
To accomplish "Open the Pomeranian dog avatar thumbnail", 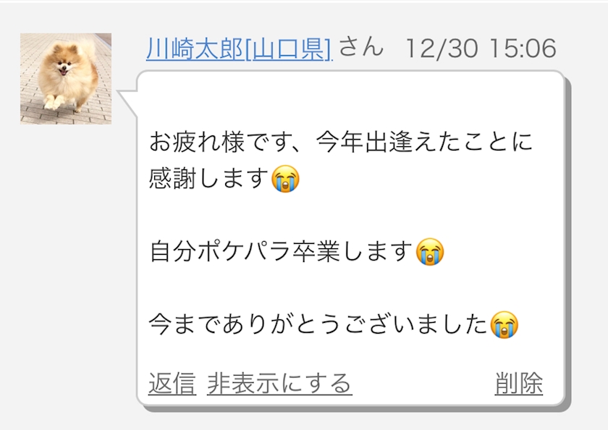I will 66,79.
